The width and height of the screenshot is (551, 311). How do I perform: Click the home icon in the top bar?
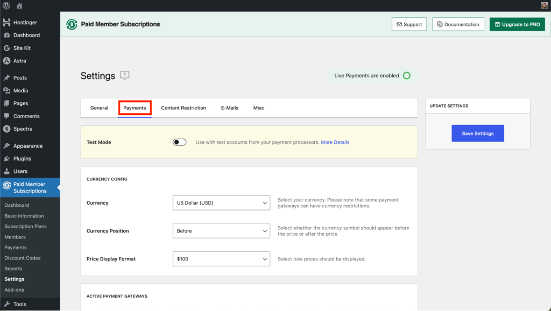coord(19,6)
